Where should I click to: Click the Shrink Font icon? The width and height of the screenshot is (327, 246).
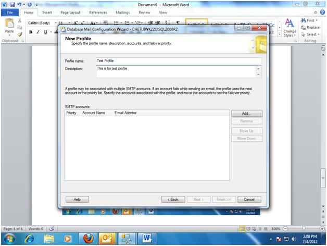(83, 23)
